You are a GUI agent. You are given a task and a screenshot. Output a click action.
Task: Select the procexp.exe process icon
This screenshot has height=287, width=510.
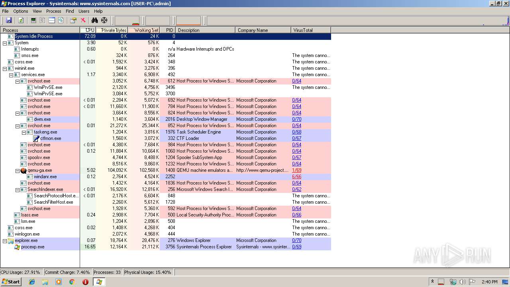point(17,247)
